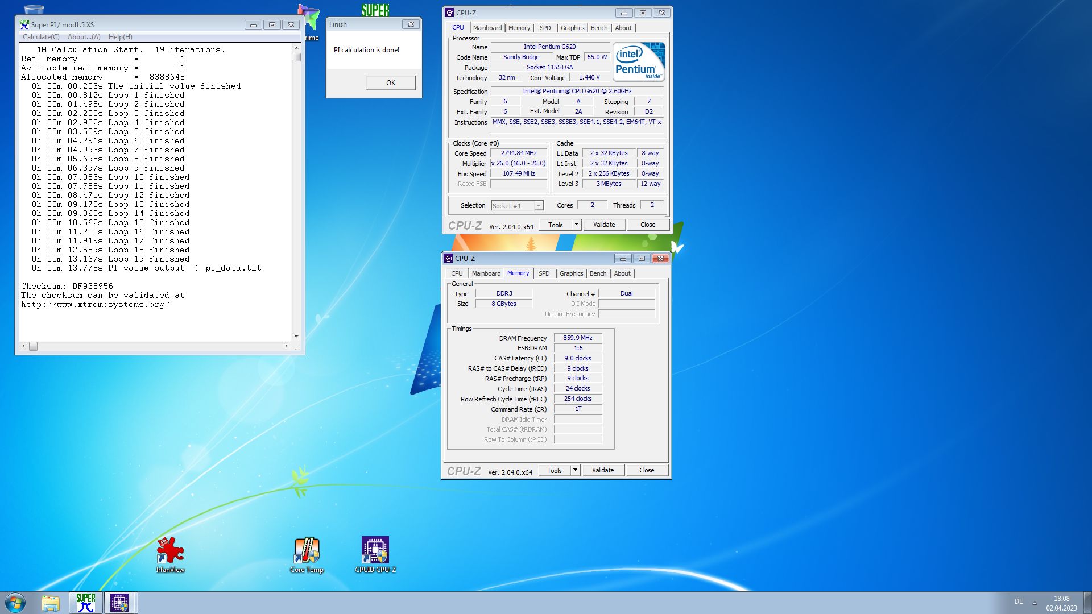Click Super PI vertical scrollbar up arrow
1092x614 pixels.
pyautogui.click(x=296, y=48)
